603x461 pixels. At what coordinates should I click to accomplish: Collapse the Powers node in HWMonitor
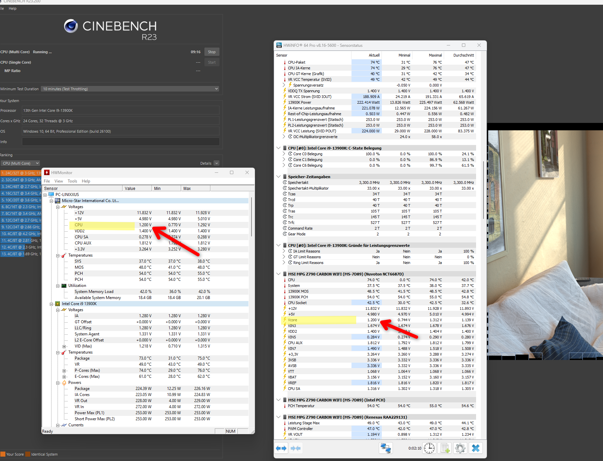click(x=58, y=383)
